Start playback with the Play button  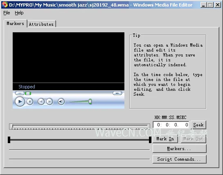click(x=20, y=101)
